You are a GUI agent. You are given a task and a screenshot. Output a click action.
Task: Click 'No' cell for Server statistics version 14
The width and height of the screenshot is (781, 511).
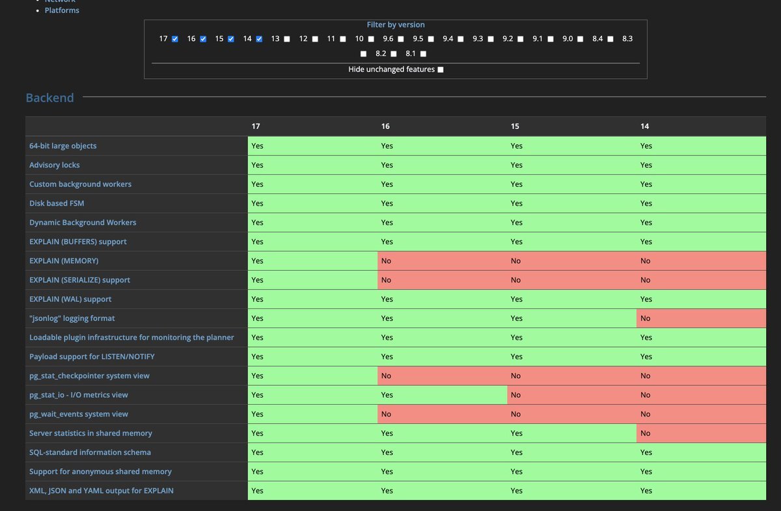[x=702, y=434]
